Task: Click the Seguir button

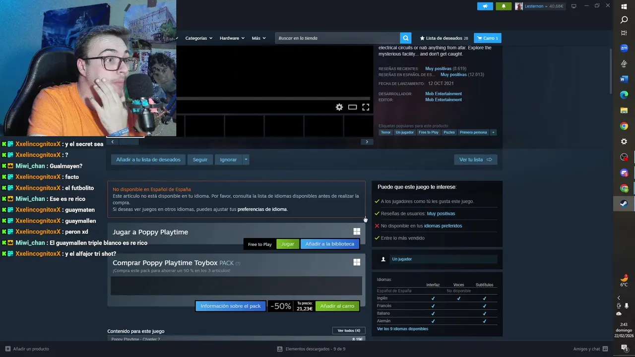Action: [200, 160]
